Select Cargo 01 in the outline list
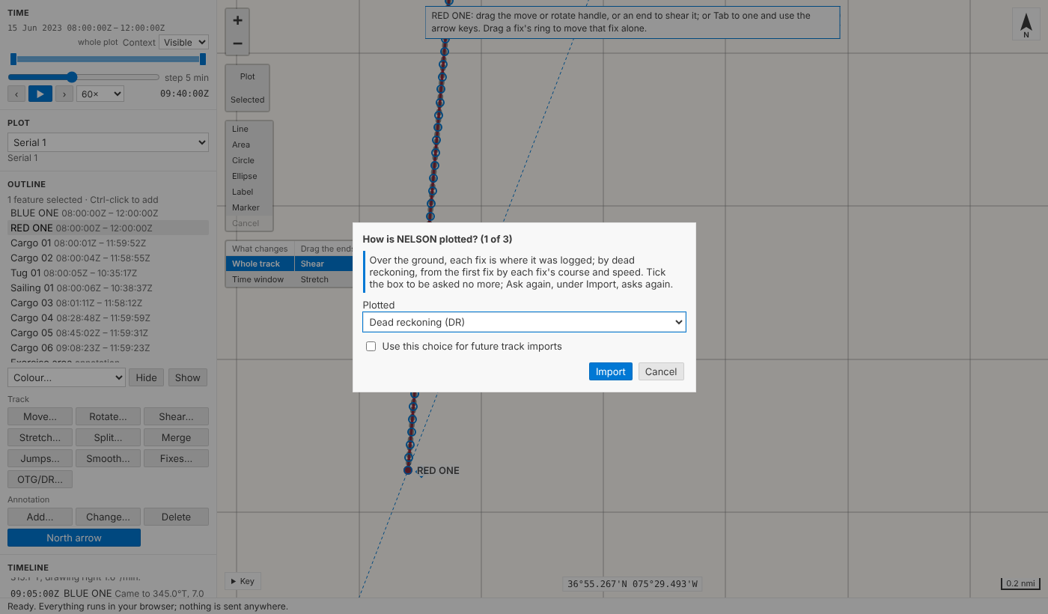Viewport: 1048px width, 614px height. pyautogui.click(x=108, y=243)
